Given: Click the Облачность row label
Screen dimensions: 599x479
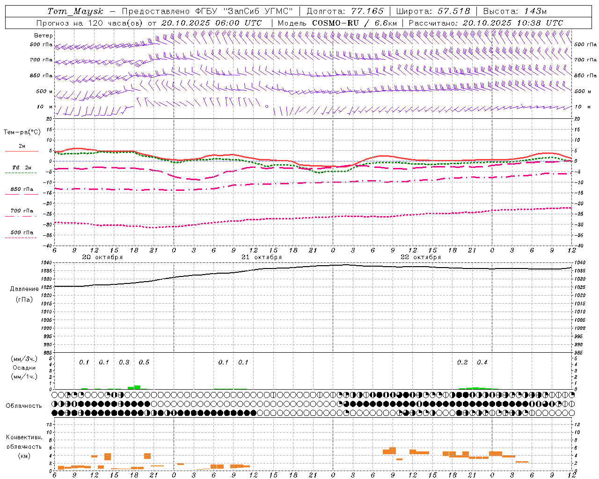Looking at the screenshot, I should (x=24, y=406).
